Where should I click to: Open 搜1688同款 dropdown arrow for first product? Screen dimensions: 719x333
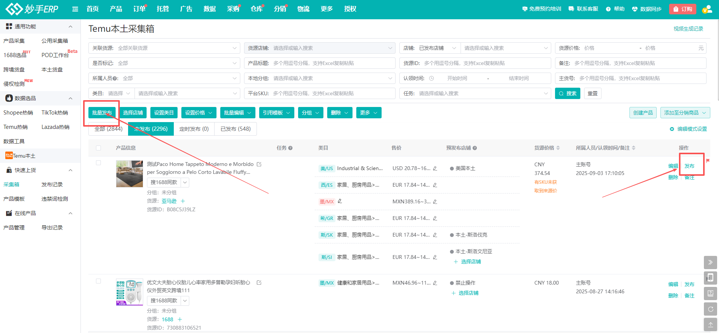coord(185,183)
